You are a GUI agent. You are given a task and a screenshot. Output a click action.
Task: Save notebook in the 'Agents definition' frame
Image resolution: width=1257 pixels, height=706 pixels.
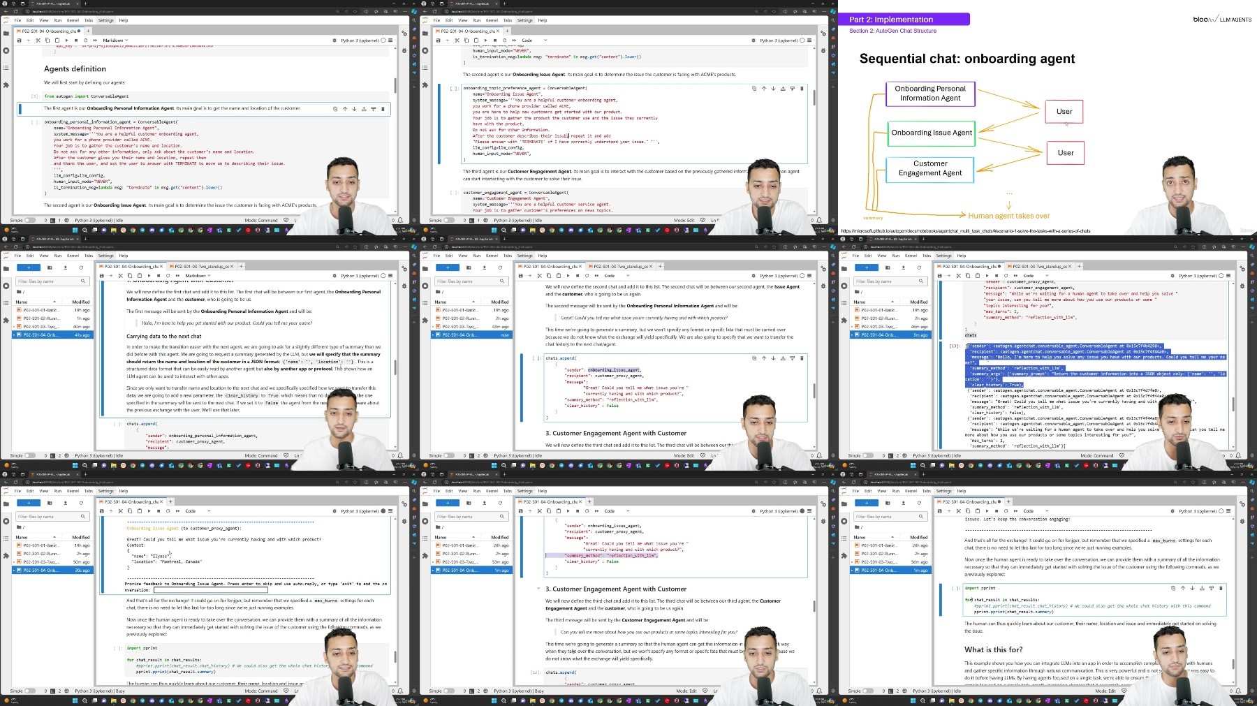pyautogui.click(x=19, y=41)
